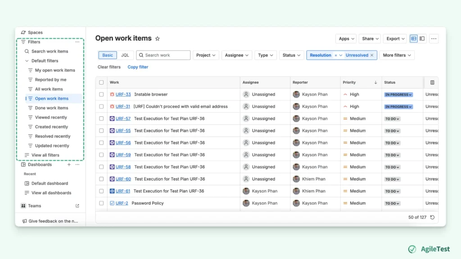This screenshot has height=259, width=461.
Task: Open the Assignee filter dropdown
Action: (x=237, y=55)
